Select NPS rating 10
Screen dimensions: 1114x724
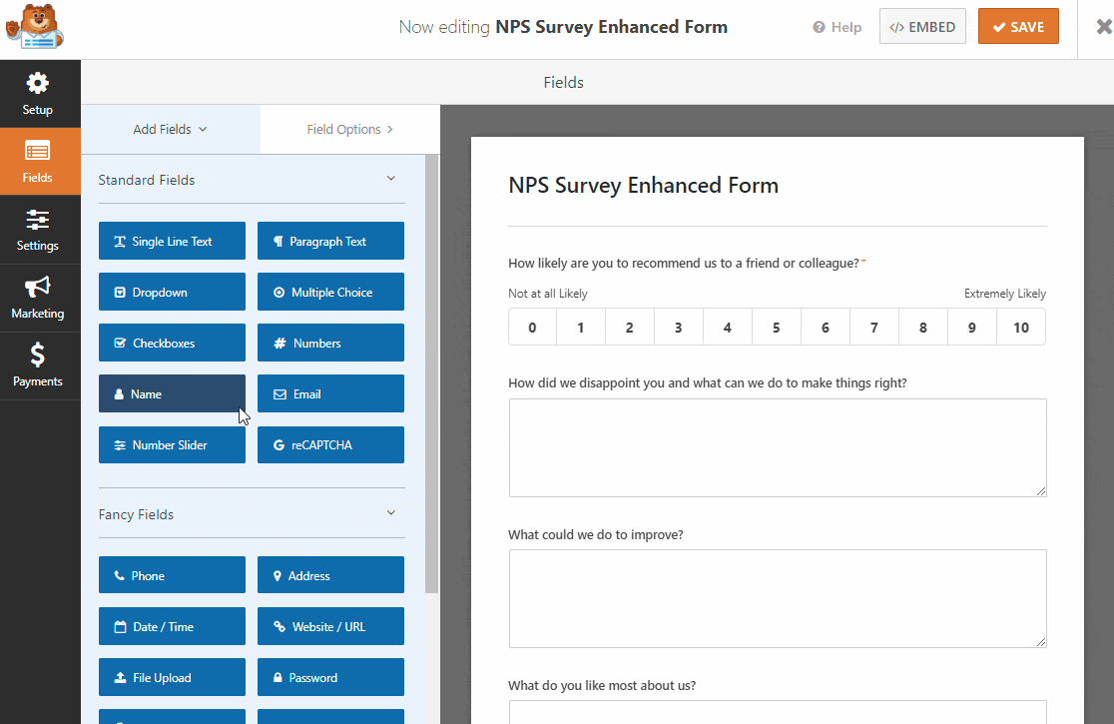click(1021, 327)
